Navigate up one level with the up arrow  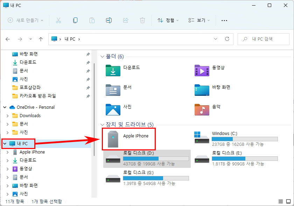41,39
